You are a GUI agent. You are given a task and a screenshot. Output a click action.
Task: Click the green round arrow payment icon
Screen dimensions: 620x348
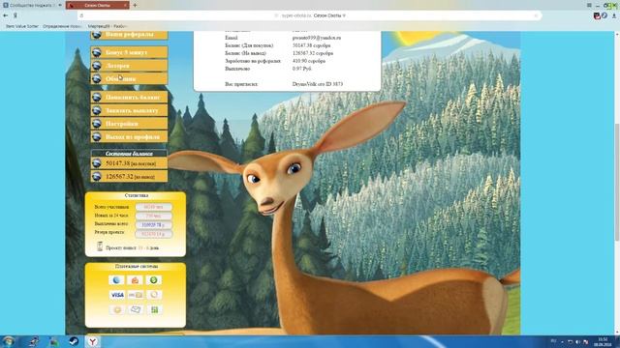coord(153,280)
